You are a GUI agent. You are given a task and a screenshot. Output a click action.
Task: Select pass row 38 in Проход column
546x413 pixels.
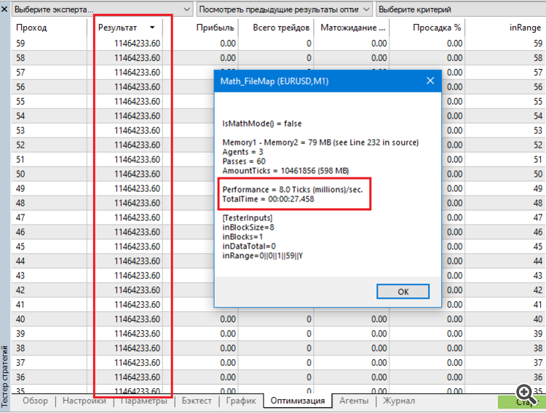[x=20, y=348]
